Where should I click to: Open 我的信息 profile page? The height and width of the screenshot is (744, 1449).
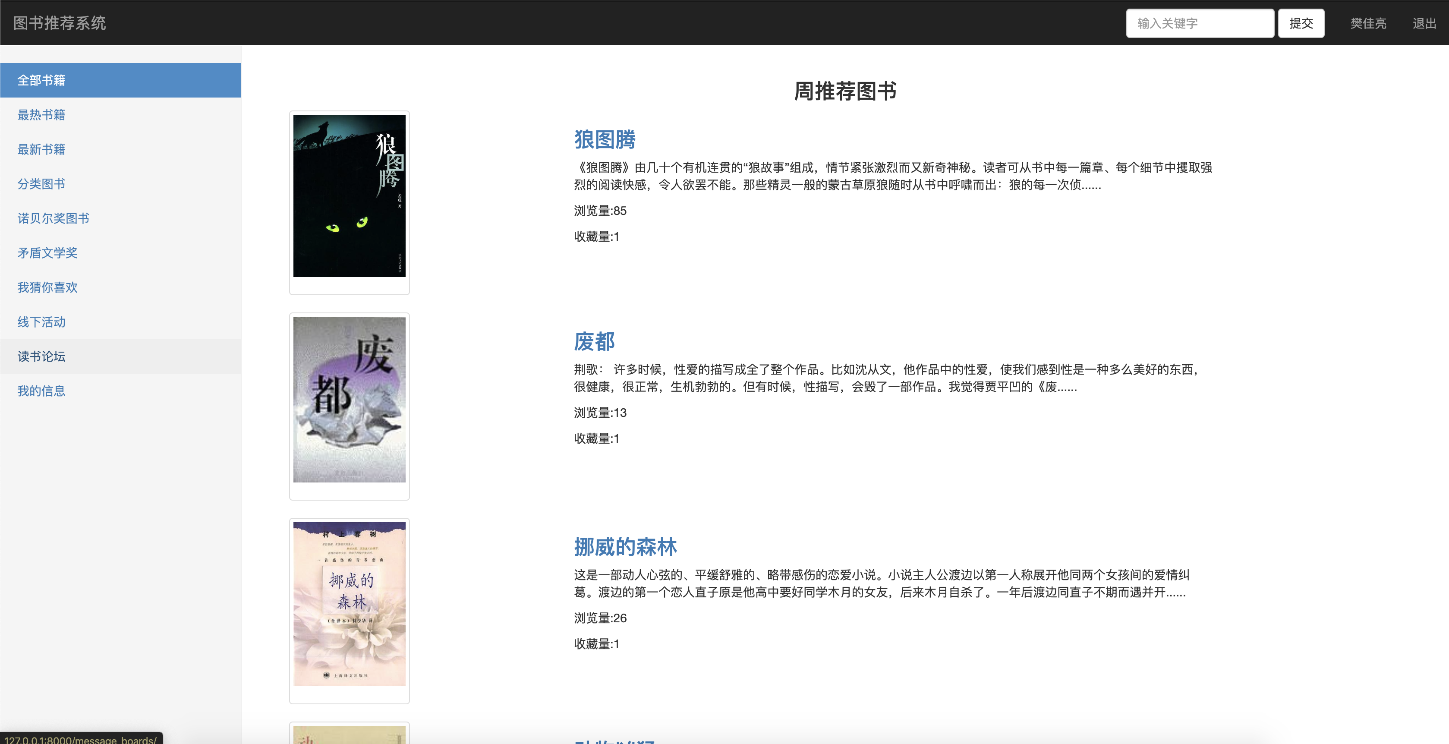[x=41, y=391]
